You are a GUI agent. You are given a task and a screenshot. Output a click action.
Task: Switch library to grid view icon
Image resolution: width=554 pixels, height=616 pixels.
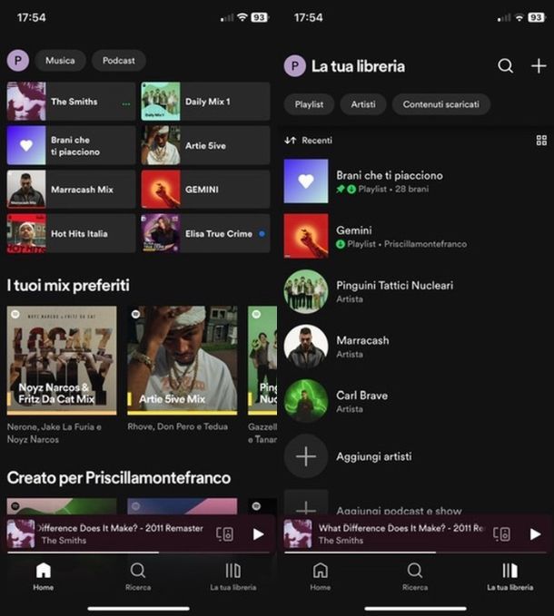point(541,141)
